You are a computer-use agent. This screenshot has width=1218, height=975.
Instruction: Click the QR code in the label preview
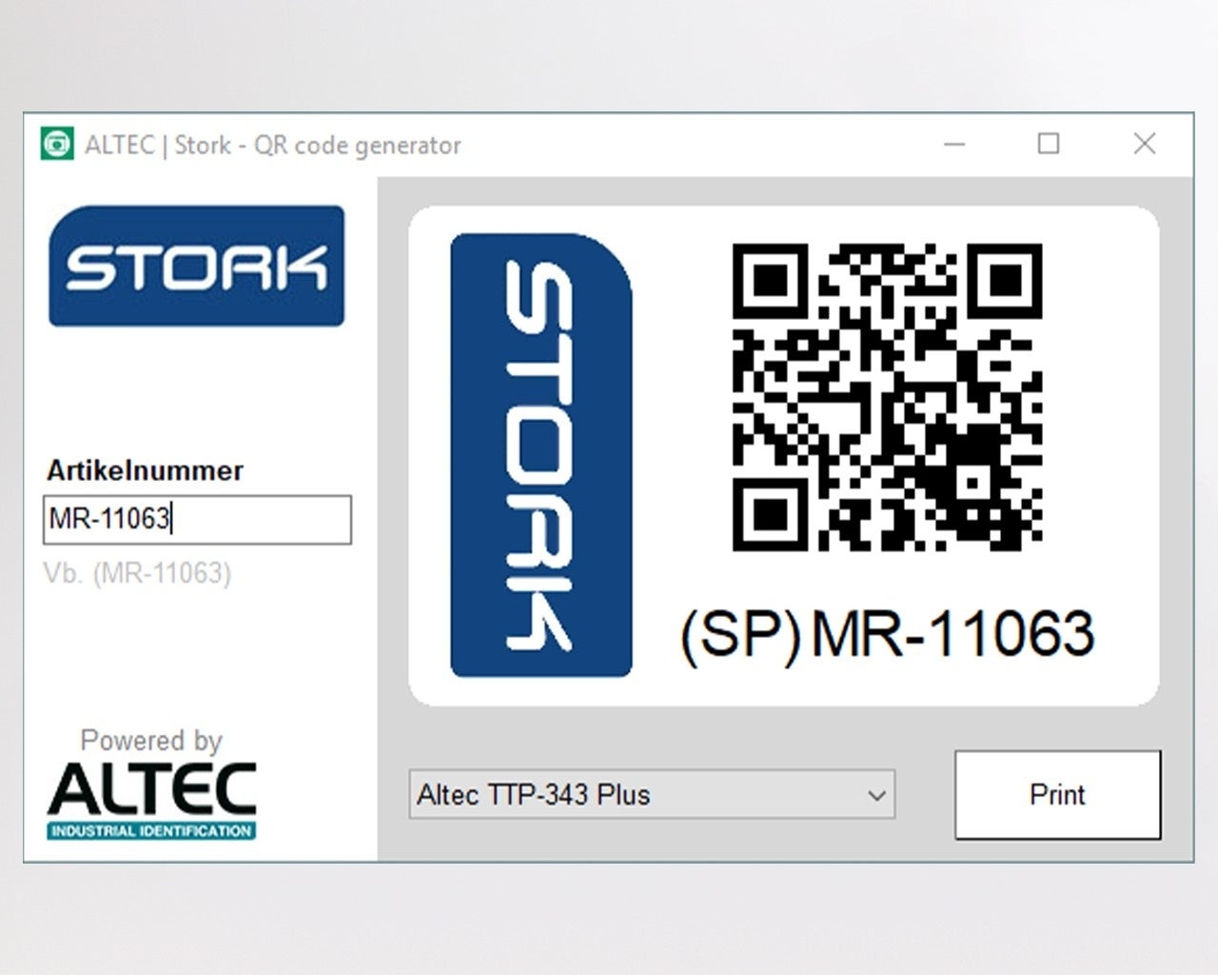(887, 397)
